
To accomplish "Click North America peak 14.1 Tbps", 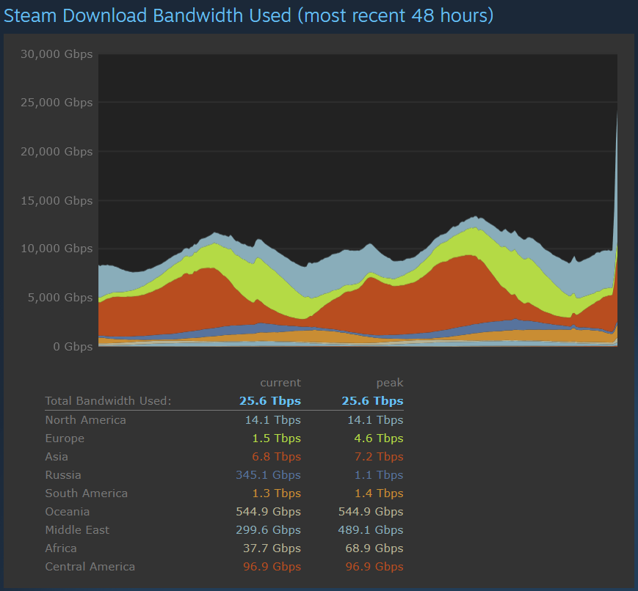I will pyautogui.click(x=375, y=420).
